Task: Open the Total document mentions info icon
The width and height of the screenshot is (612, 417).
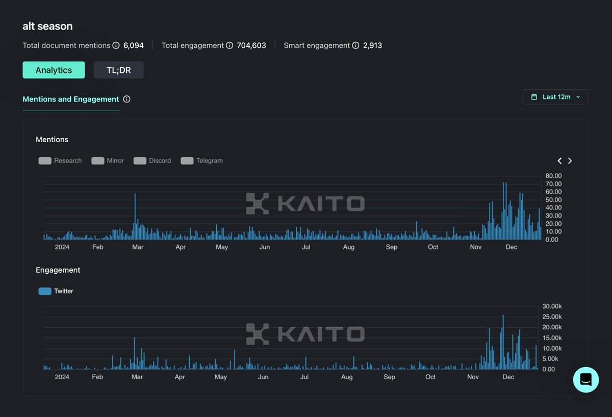Action: click(x=116, y=45)
